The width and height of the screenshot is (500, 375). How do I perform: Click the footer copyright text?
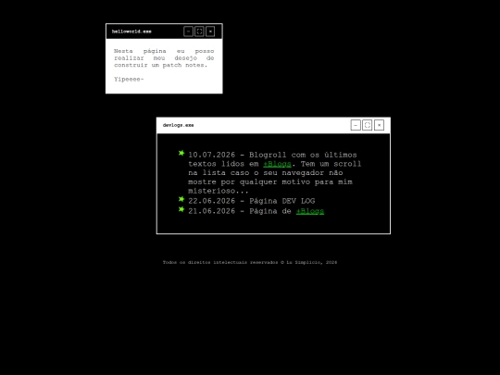(250, 262)
